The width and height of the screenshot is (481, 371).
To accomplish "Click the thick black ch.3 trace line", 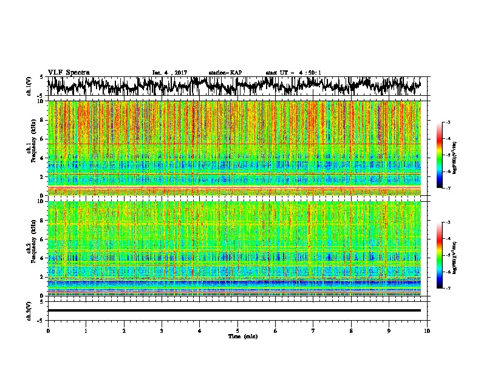I will [x=234, y=310].
